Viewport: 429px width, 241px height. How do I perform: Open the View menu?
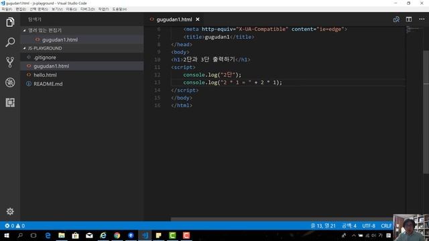57,9
